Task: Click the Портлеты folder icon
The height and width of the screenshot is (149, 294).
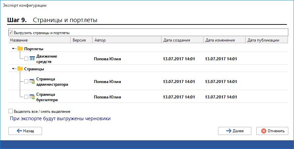Action: click(20, 49)
